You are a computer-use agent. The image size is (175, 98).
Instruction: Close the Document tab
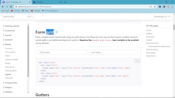[x=60, y=2]
